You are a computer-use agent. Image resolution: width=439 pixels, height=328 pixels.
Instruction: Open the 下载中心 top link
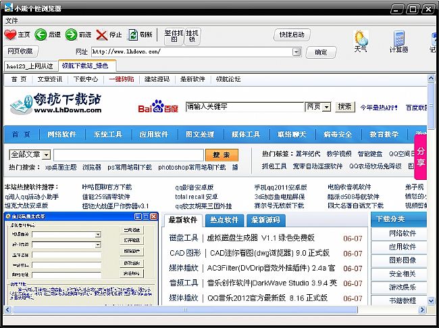pyautogui.click(x=86, y=79)
